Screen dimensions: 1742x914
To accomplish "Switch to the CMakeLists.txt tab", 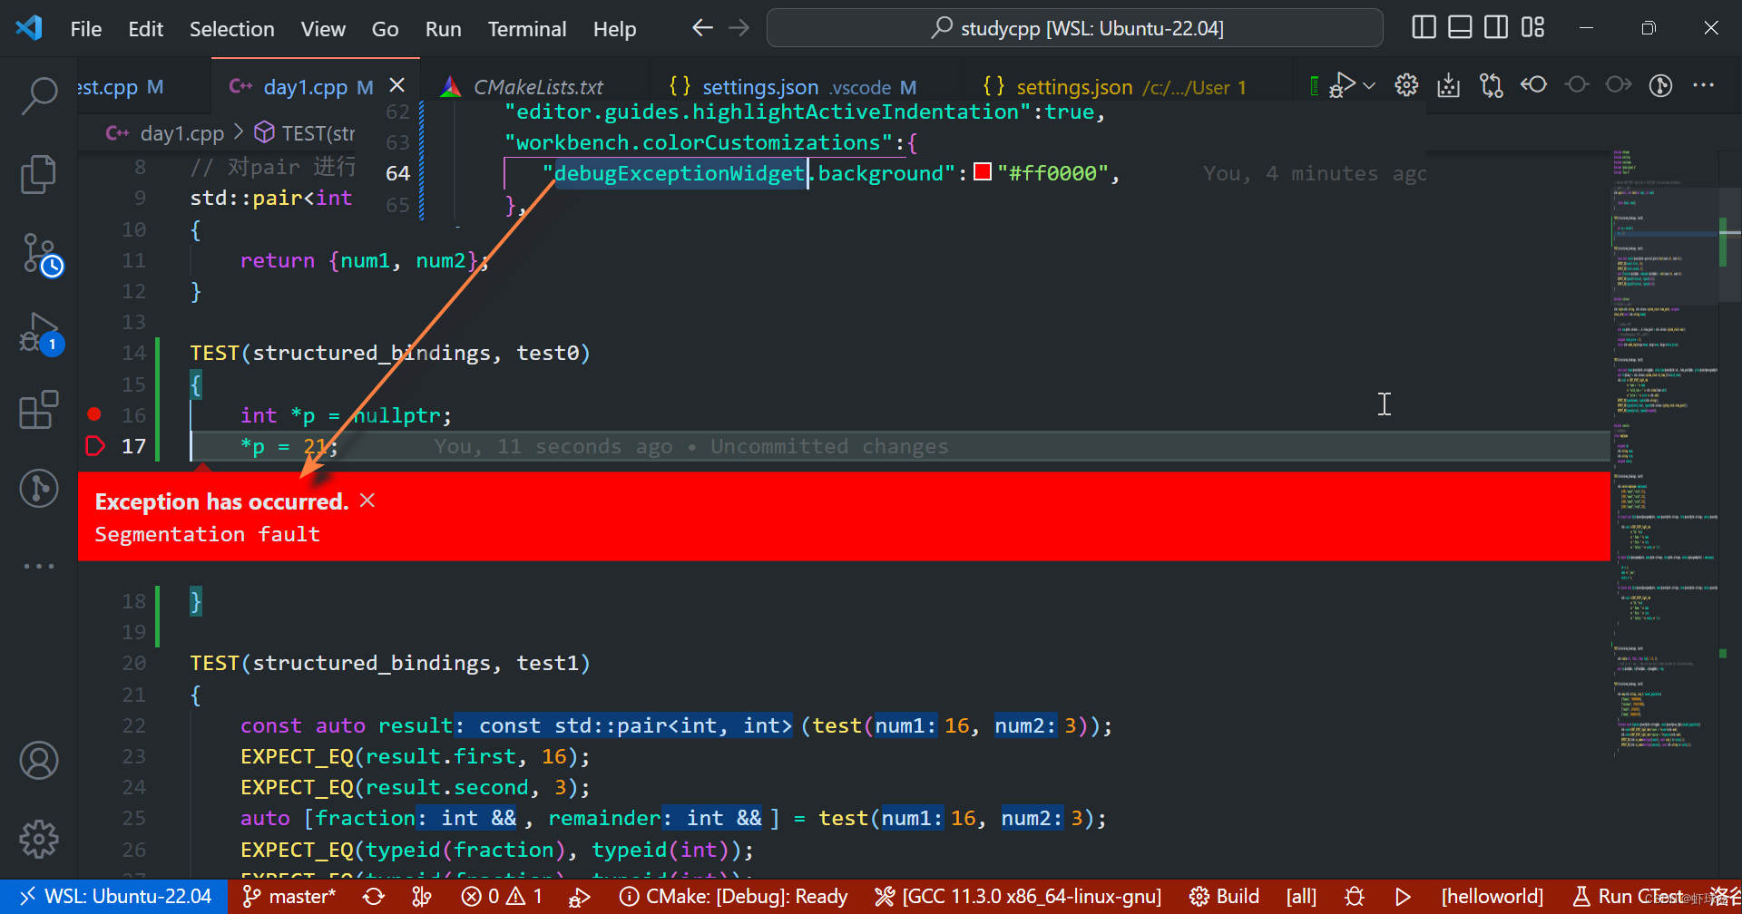I will click(537, 87).
